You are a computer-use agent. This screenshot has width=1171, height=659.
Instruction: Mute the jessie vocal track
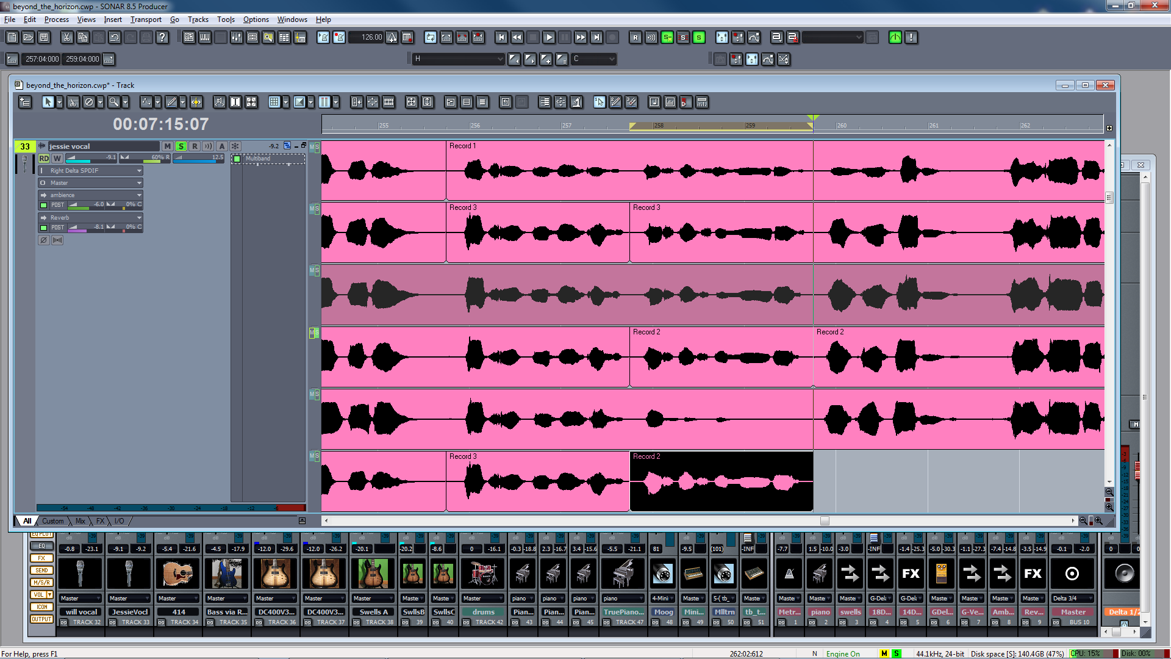167,146
